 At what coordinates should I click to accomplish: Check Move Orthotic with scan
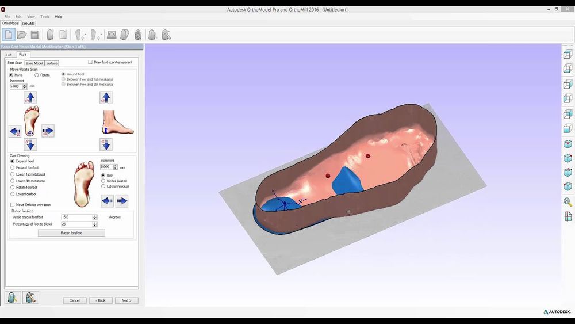tap(13, 205)
